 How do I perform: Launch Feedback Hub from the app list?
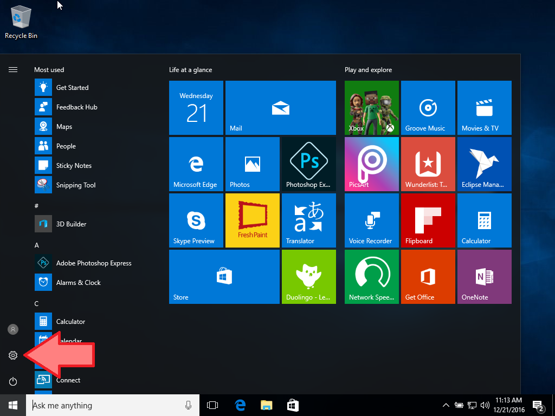coord(94,107)
